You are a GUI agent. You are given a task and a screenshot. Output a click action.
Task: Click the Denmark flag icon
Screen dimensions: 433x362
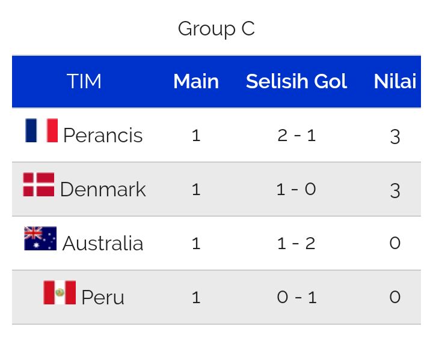[x=38, y=184]
